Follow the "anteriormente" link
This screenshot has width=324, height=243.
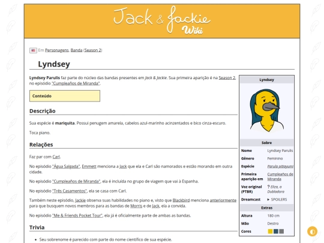(x=223, y=200)
